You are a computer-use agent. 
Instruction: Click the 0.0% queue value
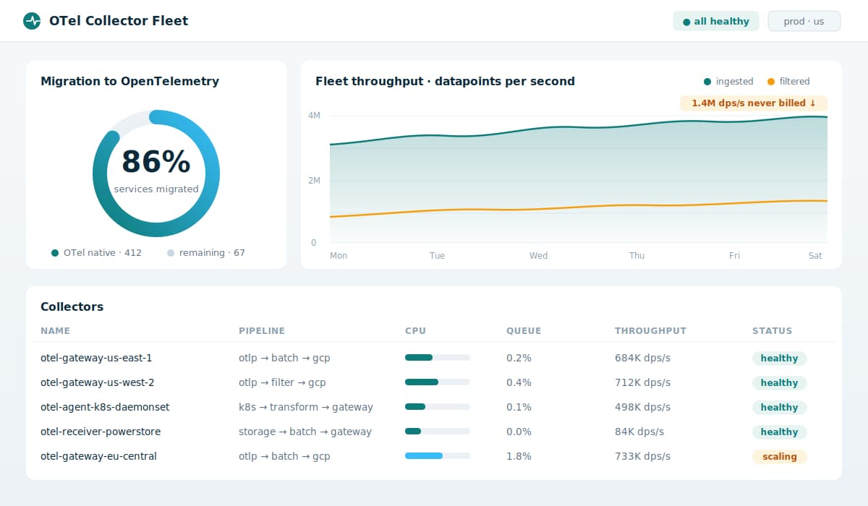coord(519,432)
